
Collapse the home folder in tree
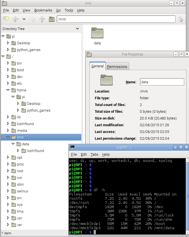(x=8, y=90)
